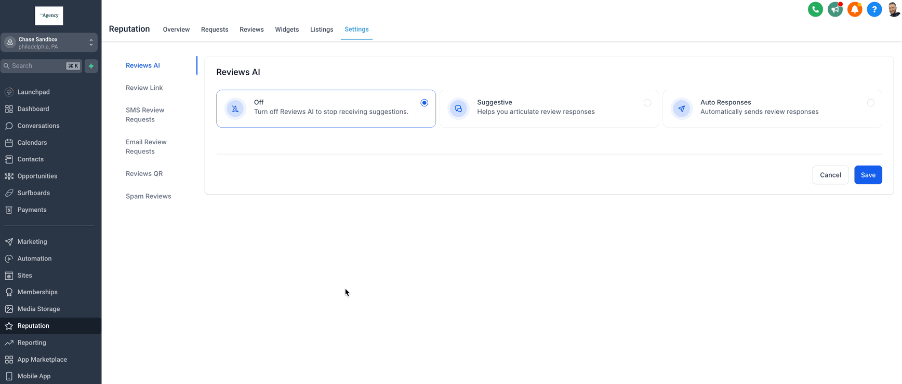The height and width of the screenshot is (384, 902).
Task: Open Spam Reviews settings section
Action: click(148, 196)
